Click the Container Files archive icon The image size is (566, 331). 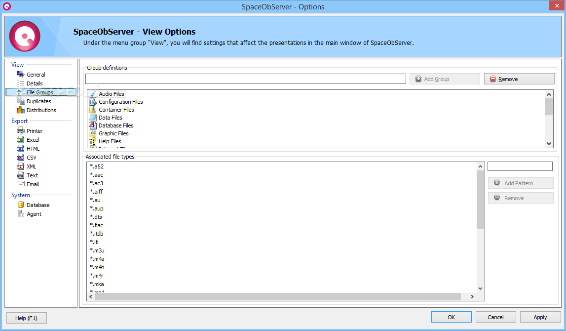[93, 110]
